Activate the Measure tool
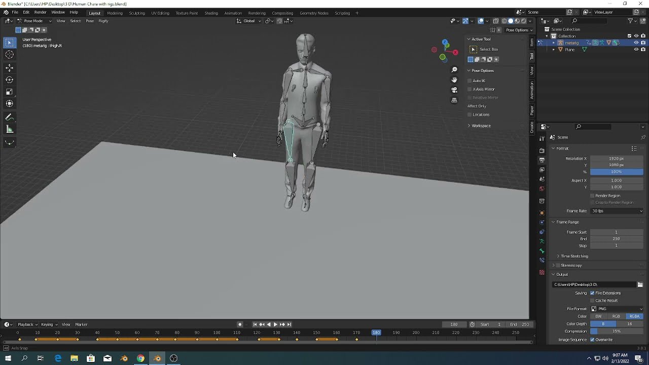The height and width of the screenshot is (365, 649). (9, 129)
